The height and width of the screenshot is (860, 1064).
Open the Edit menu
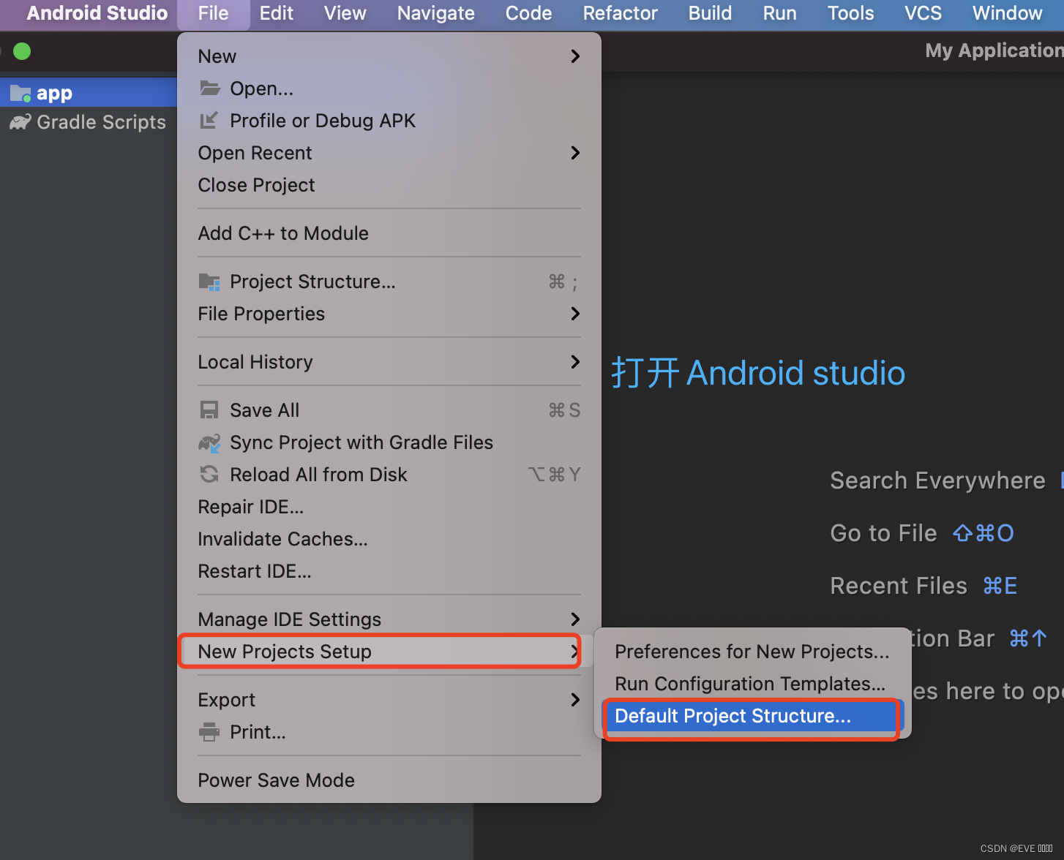click(x=277, y=13)
